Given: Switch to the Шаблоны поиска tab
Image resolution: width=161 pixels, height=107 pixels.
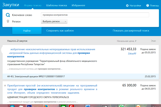Looking at the screenshot, I should 56,5.
